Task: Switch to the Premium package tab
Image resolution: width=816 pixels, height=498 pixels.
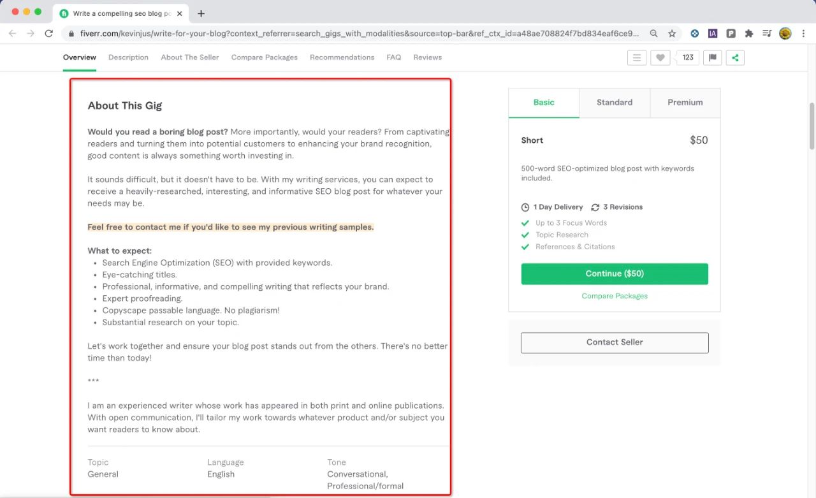Action: (685, 102)
